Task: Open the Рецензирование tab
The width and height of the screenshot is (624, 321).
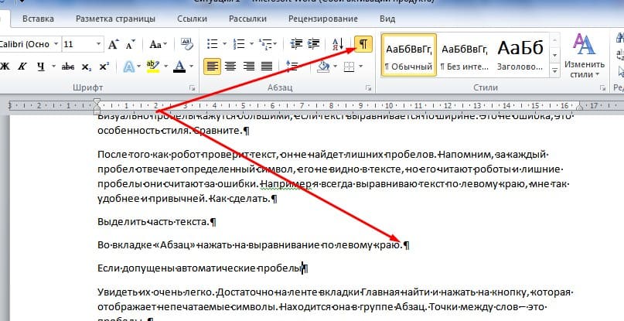Action: click(323, 19)
